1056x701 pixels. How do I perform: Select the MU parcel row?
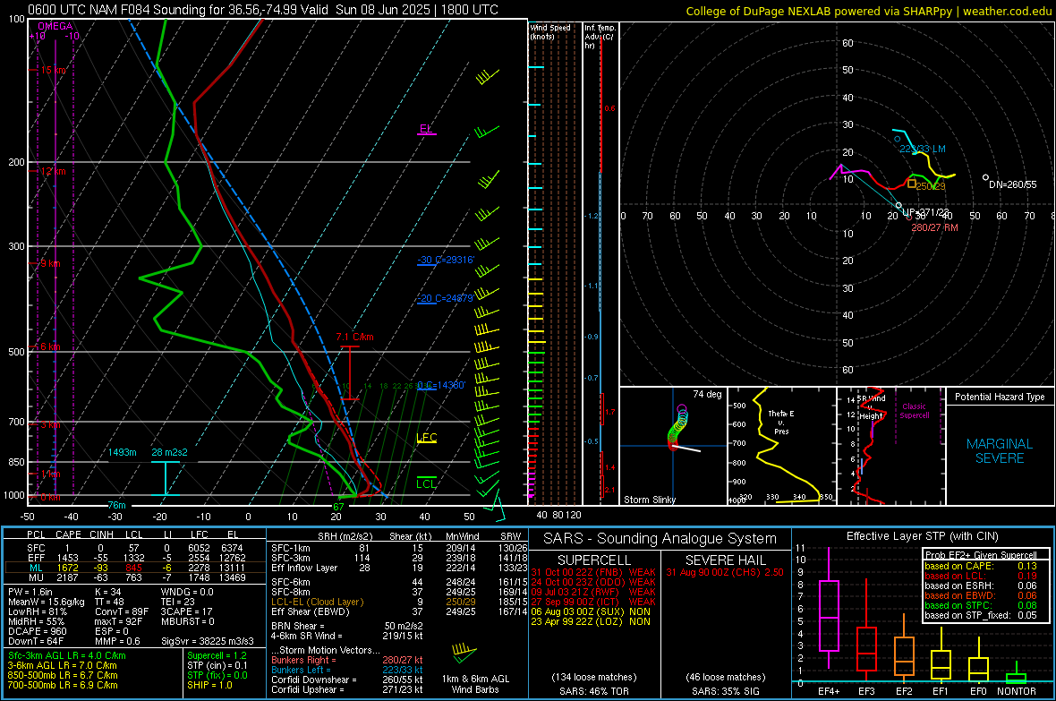pyautogui.click(x=135, y=577)
